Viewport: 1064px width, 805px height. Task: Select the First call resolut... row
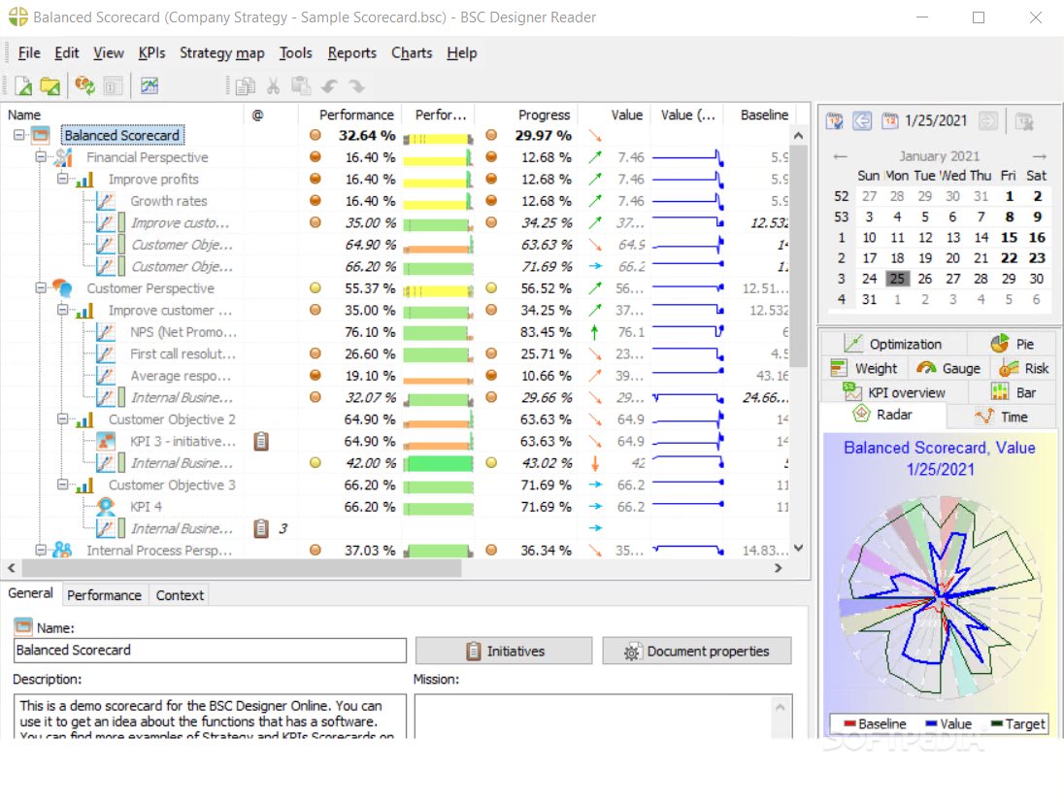coord(396,353)
